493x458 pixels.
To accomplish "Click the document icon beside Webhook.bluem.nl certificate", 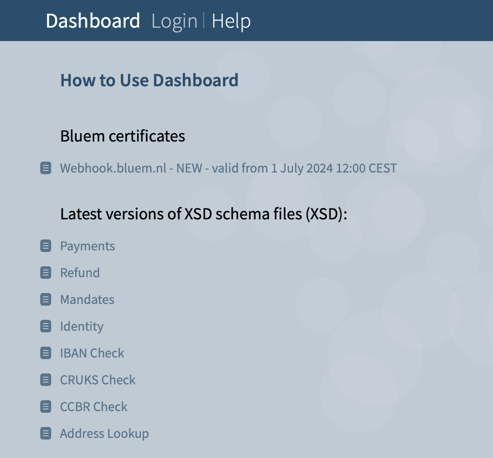I will coord(45,168).
